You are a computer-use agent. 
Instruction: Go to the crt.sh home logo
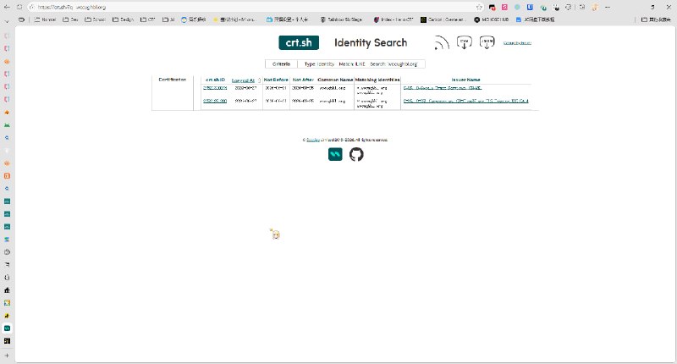click(299, 42)
